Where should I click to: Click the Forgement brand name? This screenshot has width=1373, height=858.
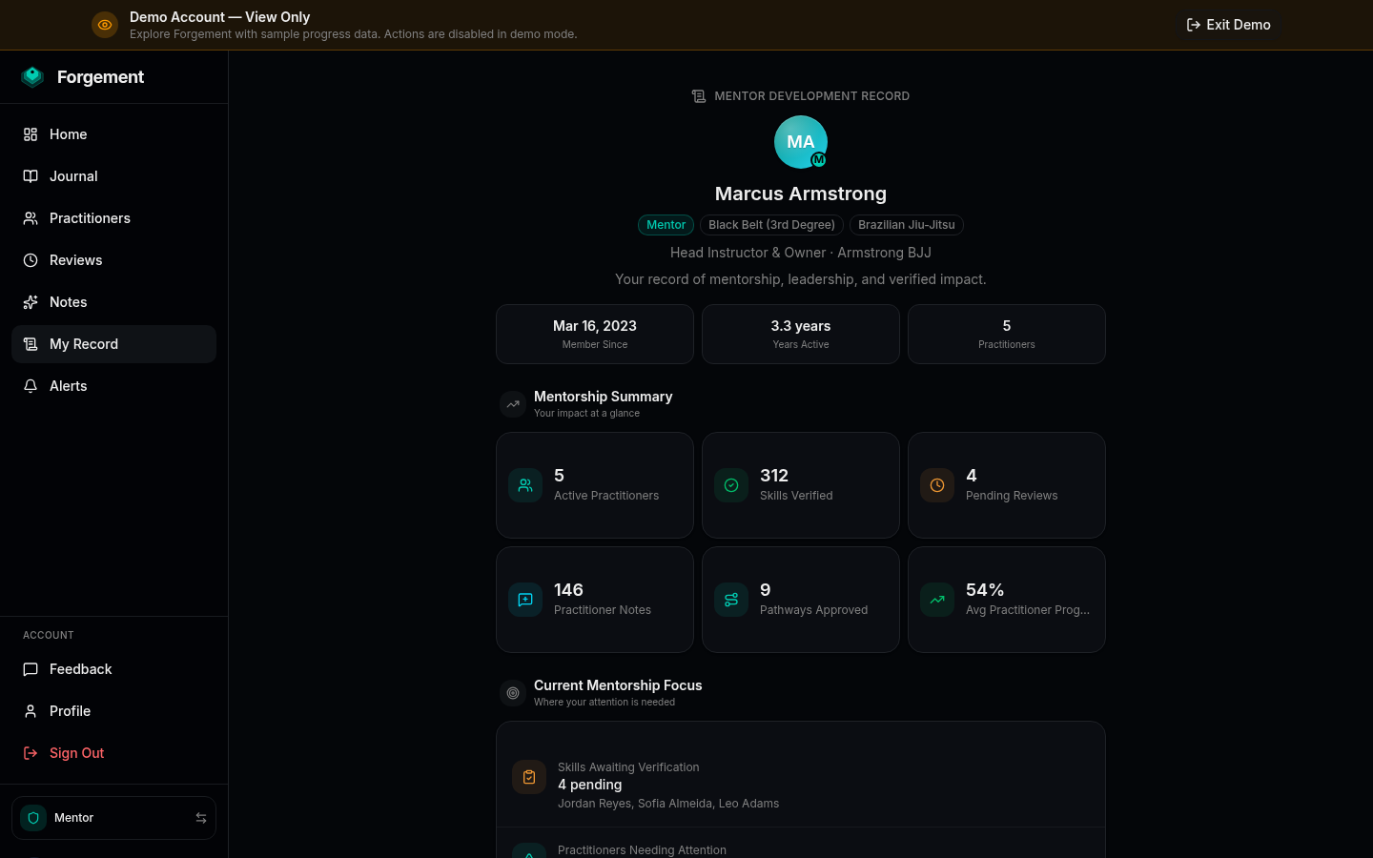100,77
